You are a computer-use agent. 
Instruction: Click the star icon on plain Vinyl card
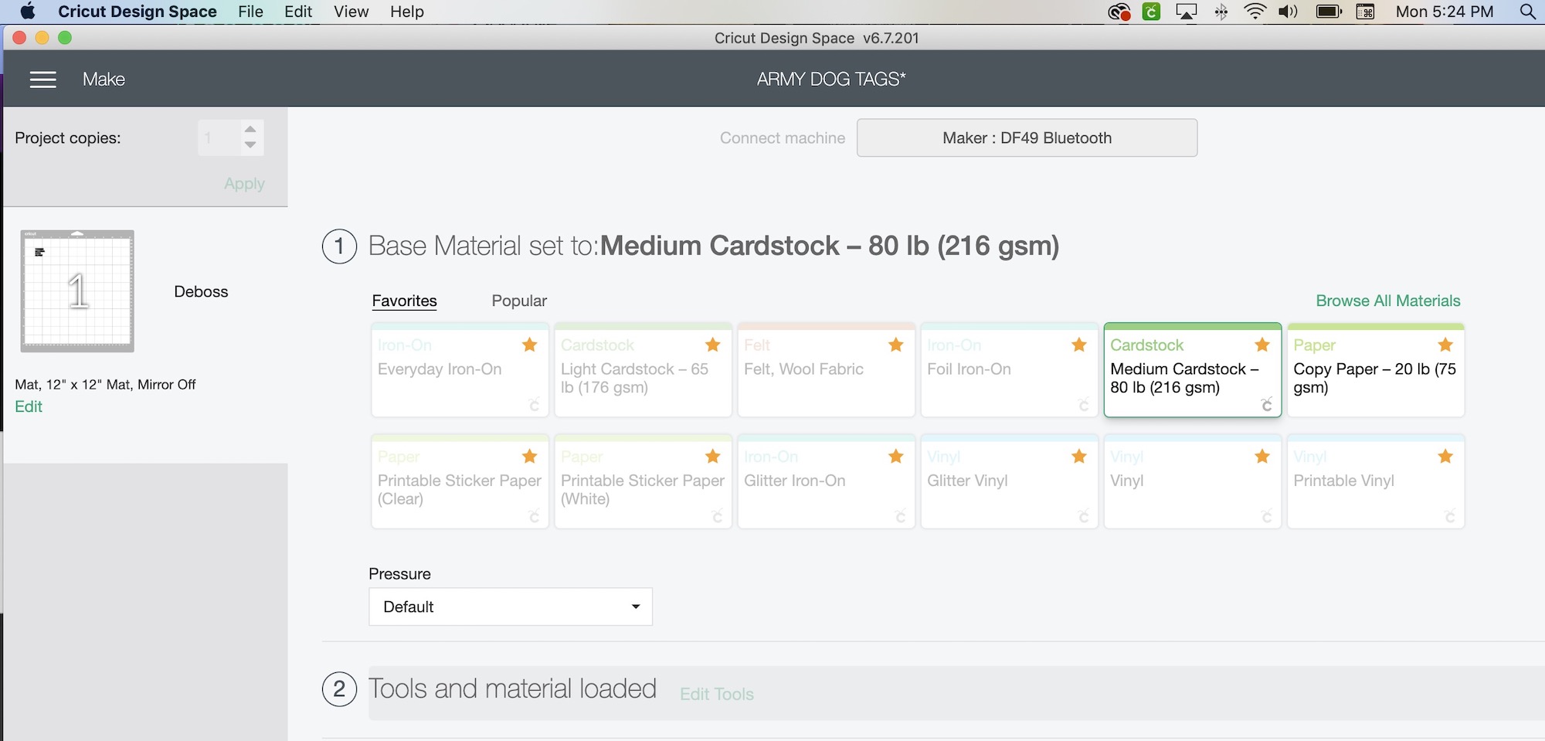tap(1262, 456)
